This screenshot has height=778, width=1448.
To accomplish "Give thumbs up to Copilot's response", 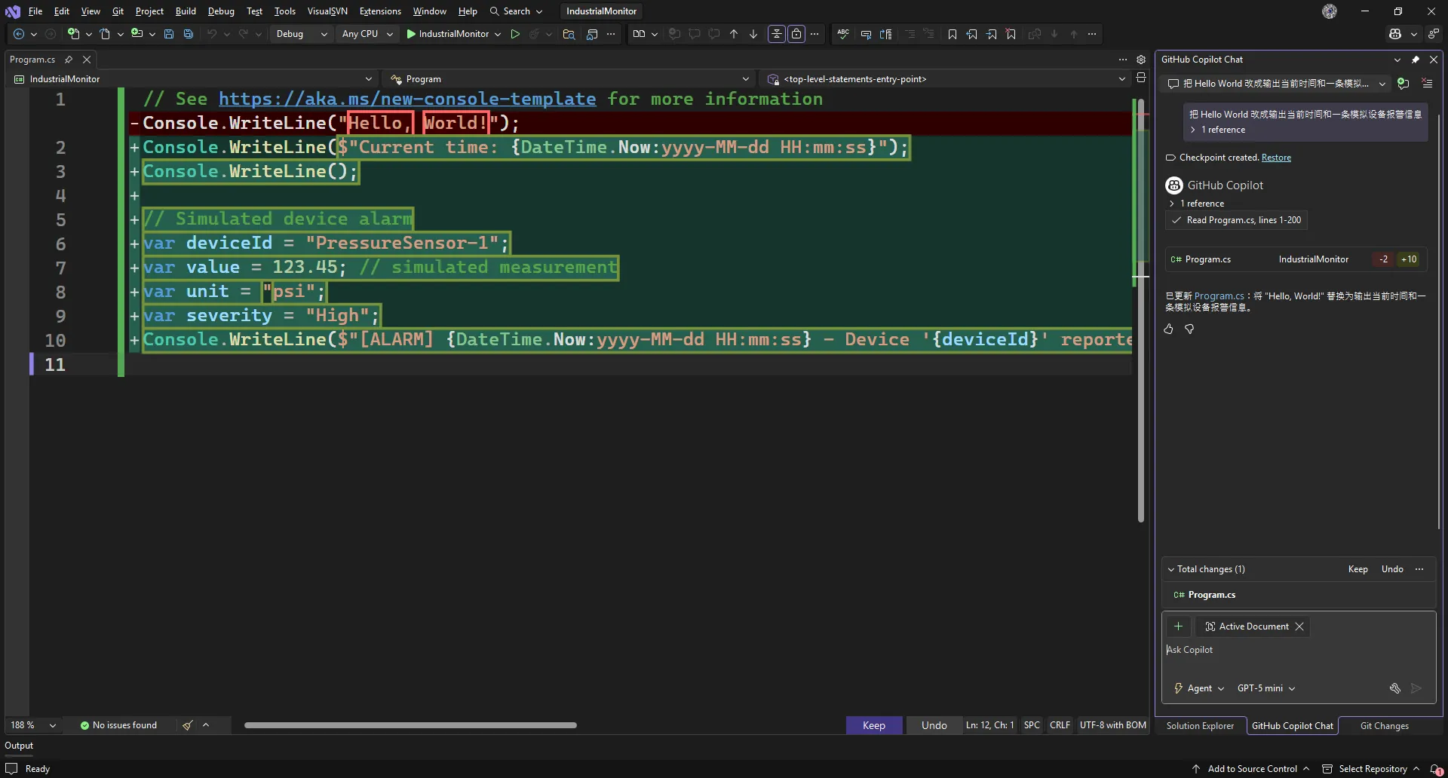I will pyautogui.click(x=1169, y=329).
